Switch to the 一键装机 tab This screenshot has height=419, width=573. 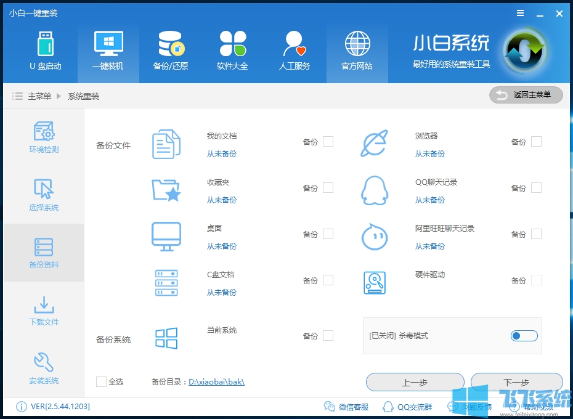coord(108,51)
